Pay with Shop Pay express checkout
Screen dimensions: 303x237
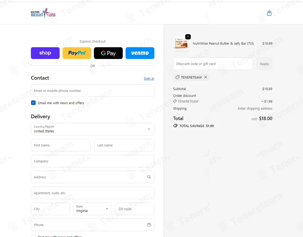point(45,53)
